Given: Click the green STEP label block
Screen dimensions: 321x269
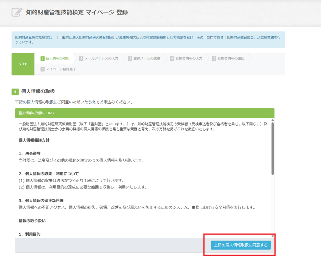Looking at the screenshot, I should point(23,64).
